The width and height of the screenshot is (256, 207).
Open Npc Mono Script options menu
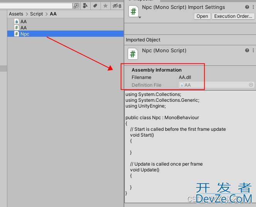253,50
